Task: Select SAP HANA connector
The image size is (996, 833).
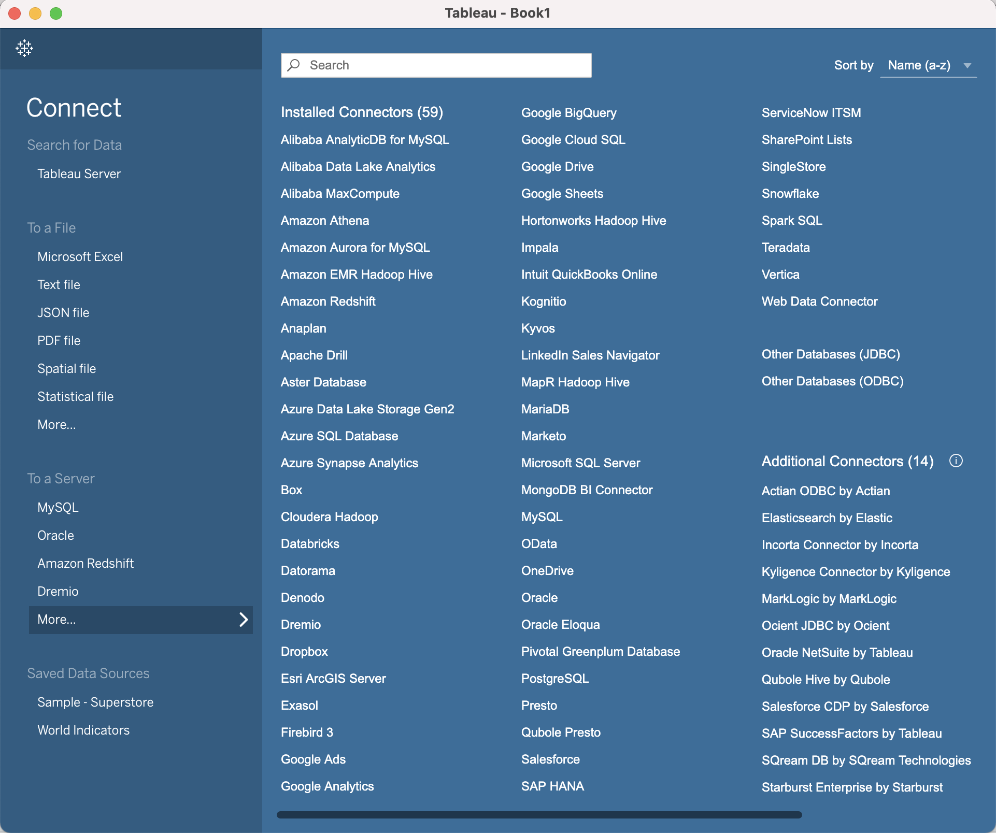Action: pos(552,786)
